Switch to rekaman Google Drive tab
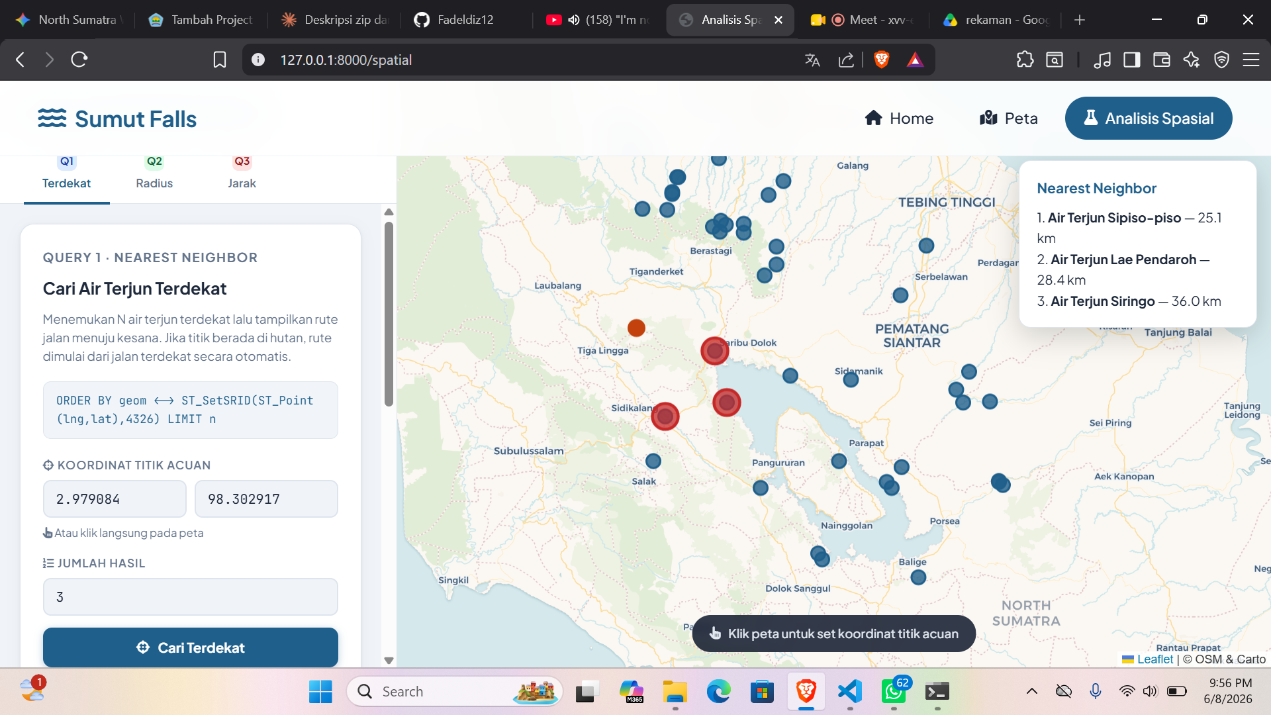The height and width of the screenshot is (715, 1271). [995, 20]
